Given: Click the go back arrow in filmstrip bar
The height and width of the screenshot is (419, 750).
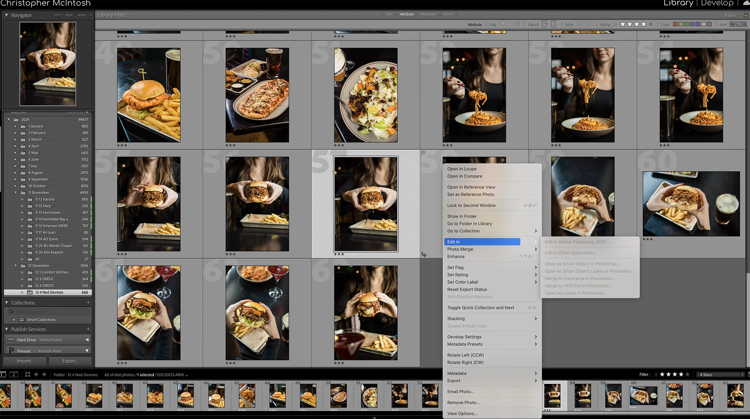Looking at the screenshot, I should [36, 374].
